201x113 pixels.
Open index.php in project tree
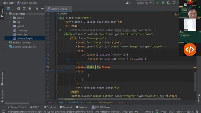(x=22, y=34)
